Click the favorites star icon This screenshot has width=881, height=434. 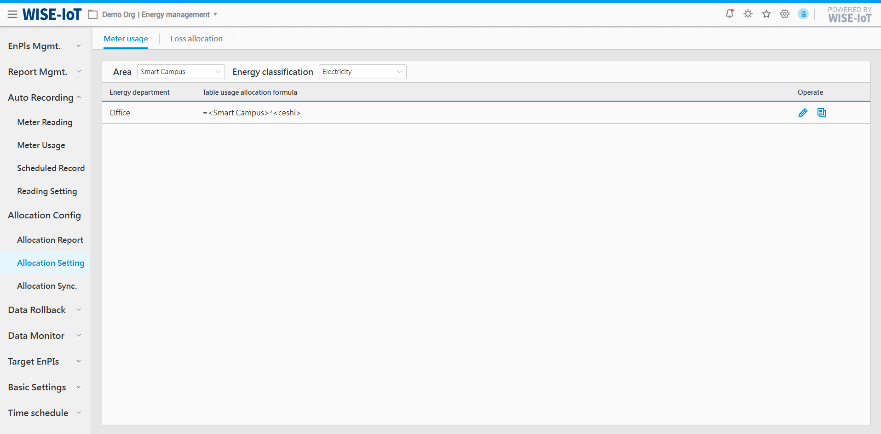766,14
